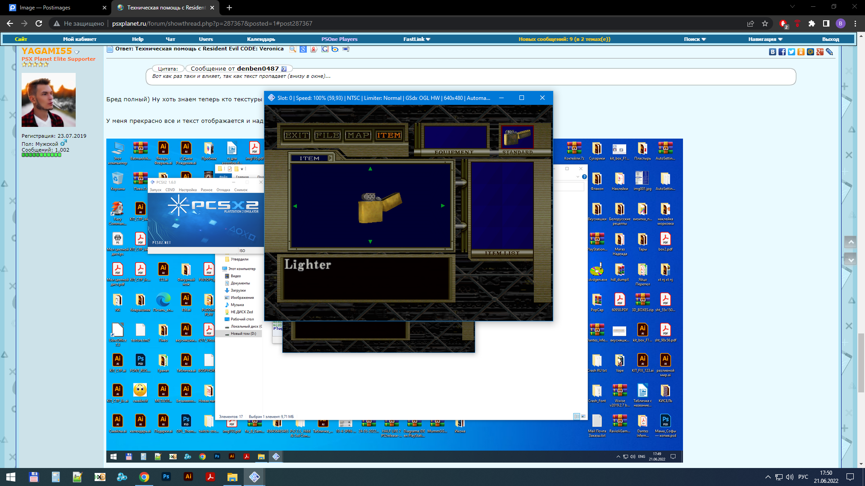Image resolution: width=865 pixels, height=486 pixels.
Task: Search the post title via Google 'G' icon
Action: (325, 49)
